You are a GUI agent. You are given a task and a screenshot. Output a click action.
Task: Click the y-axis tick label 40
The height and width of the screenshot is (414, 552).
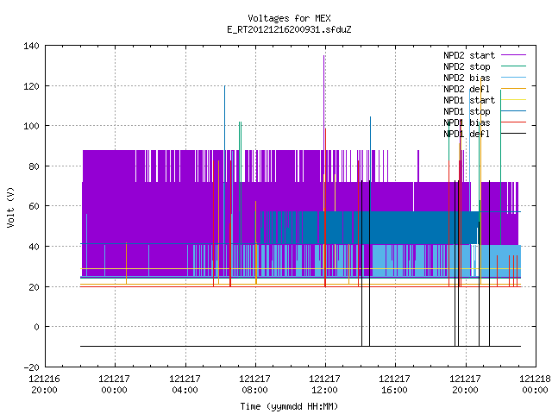pyautogui.click(x=34, y=247)
